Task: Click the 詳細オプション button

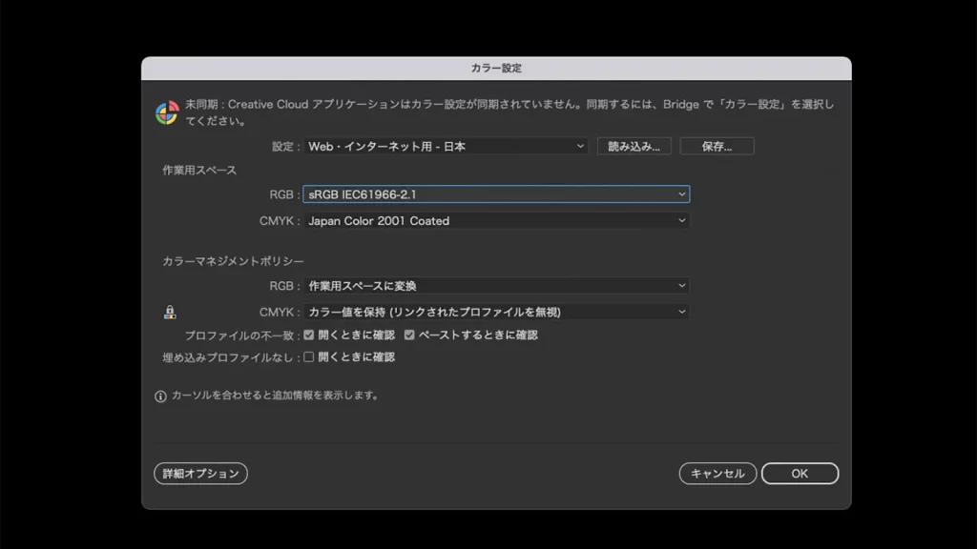Action: (200, 474)
